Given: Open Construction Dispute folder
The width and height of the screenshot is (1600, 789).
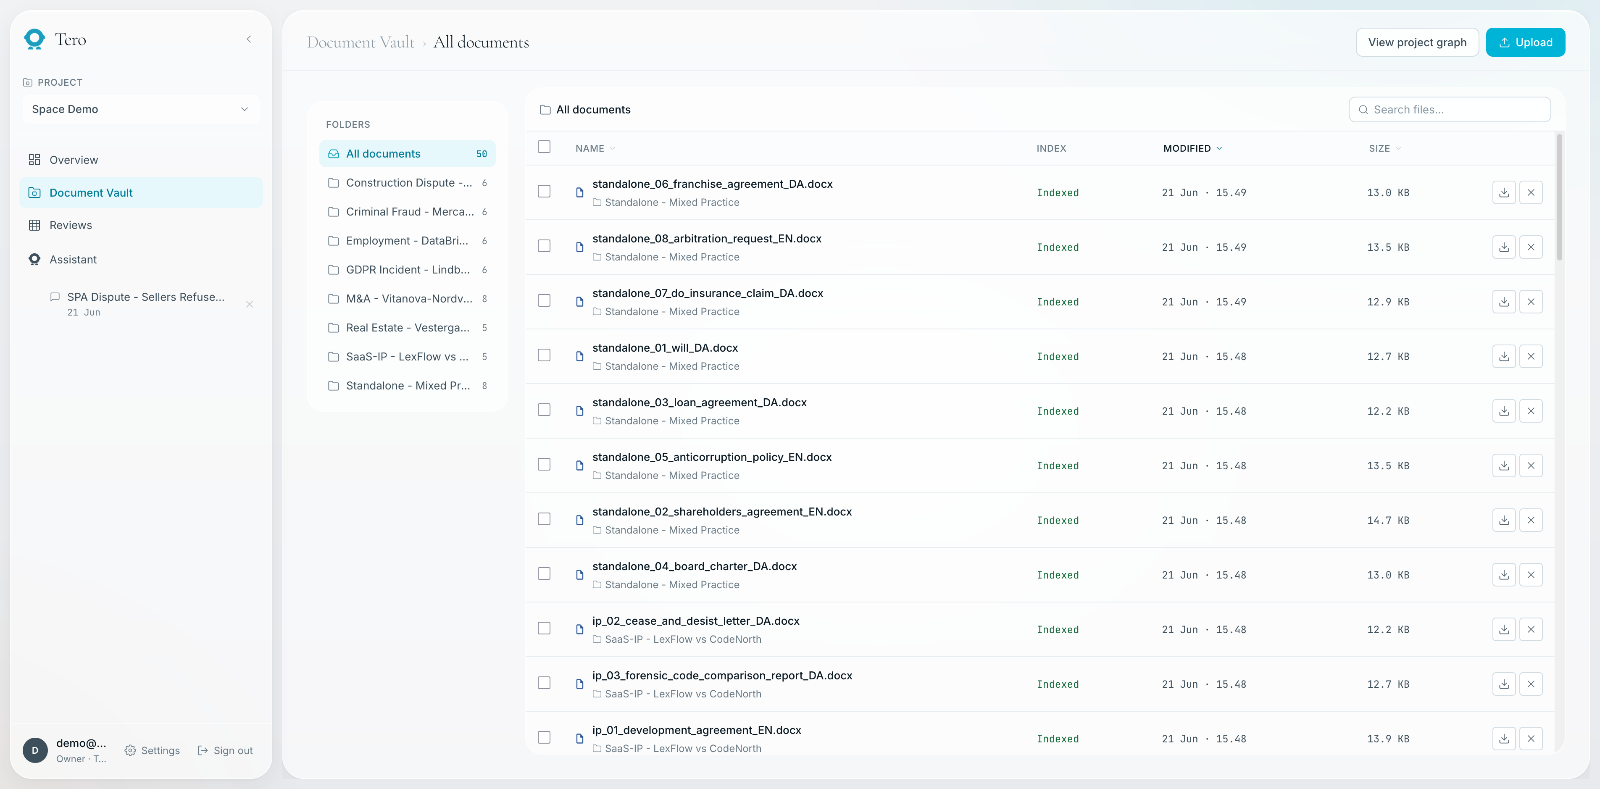Looking at the screenshot, I should point(408,183).
